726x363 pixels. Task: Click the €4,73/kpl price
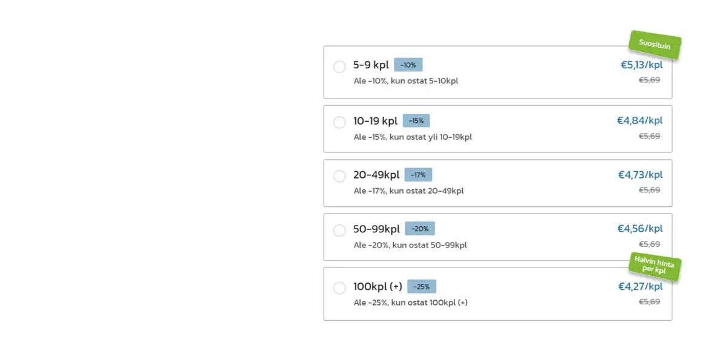point(640,175)
